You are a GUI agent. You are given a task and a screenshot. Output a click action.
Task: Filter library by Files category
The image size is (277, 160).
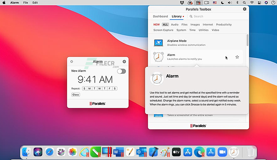click(x=185, y=24)
